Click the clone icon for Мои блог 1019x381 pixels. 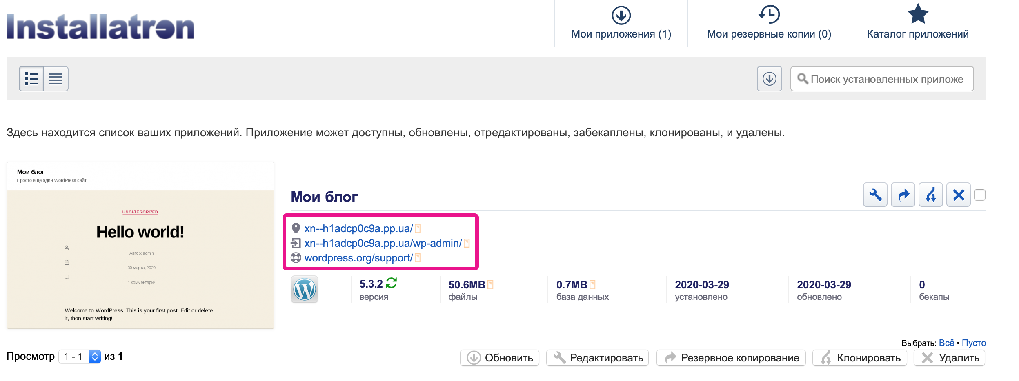(931, 195)
